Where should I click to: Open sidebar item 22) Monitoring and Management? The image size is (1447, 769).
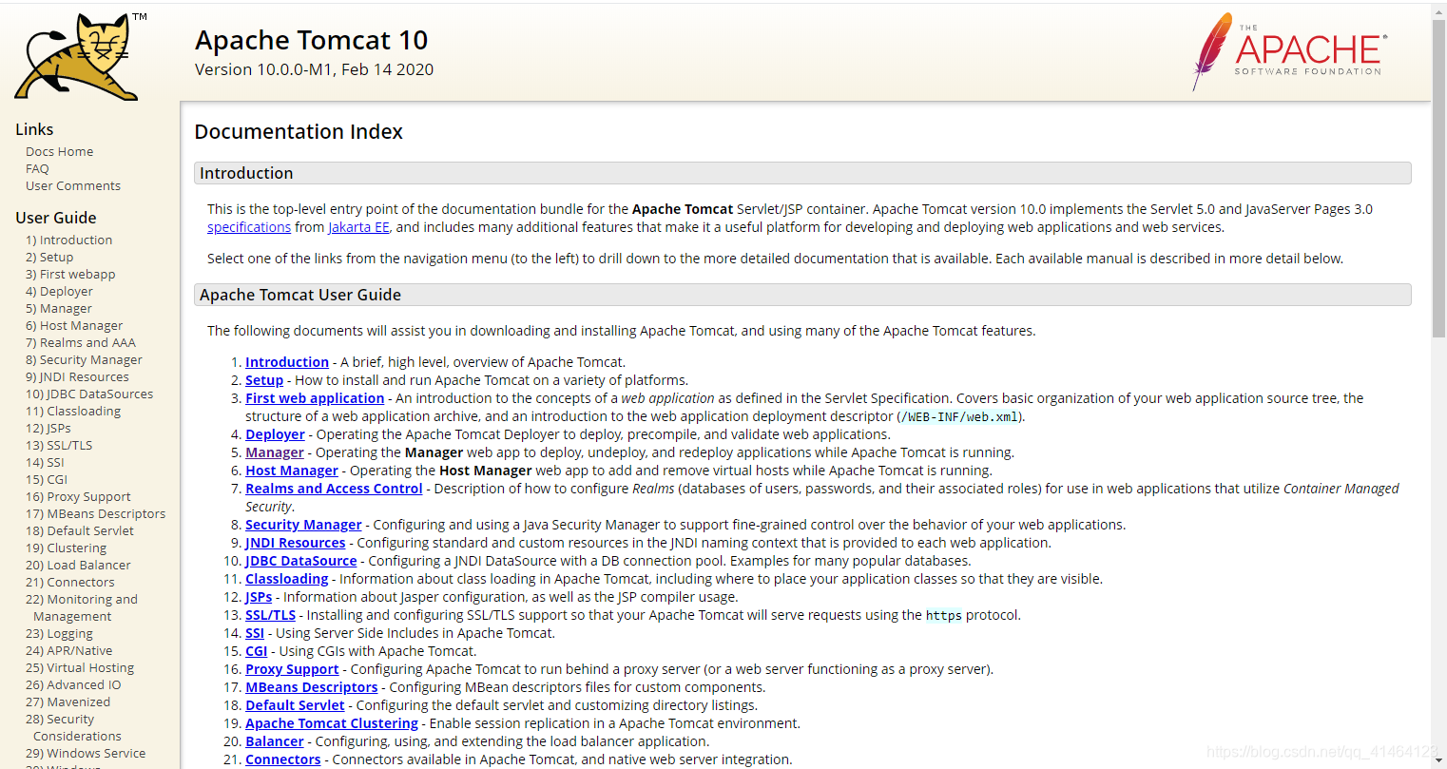pyautogui.click(x=82, y=607)
